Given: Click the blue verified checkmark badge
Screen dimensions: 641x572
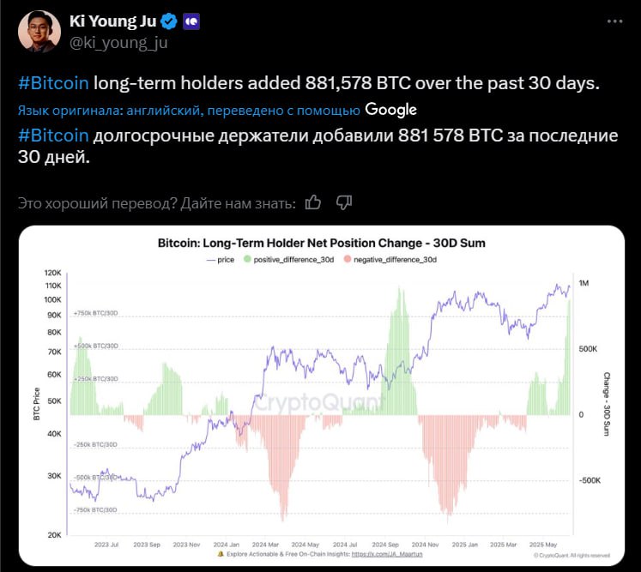Looking at the screenshot, I should tap(169, 21).
